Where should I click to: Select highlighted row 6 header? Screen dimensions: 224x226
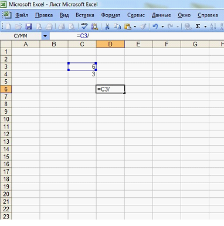[x=6, y=89]
